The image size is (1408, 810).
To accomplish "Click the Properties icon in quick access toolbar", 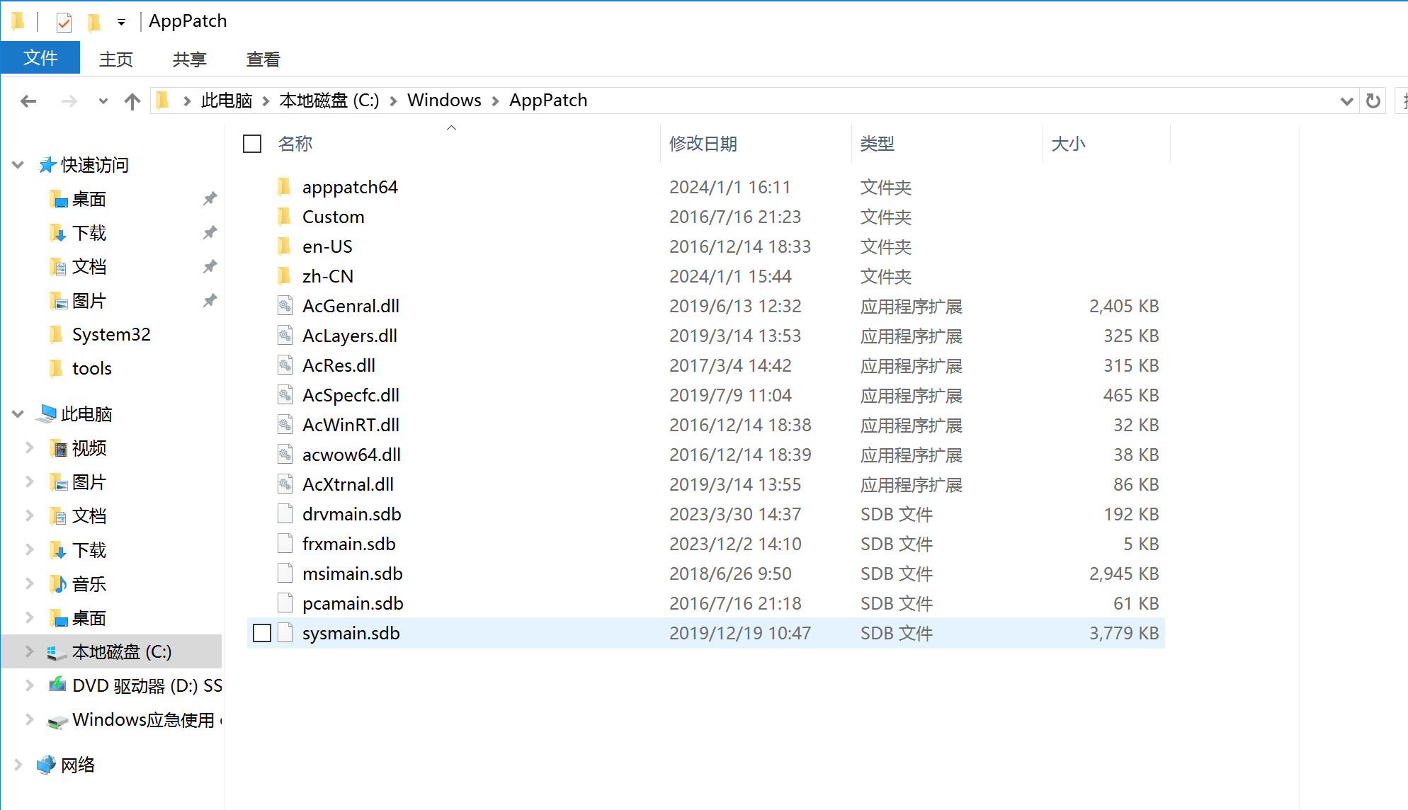I will point(64,23).
